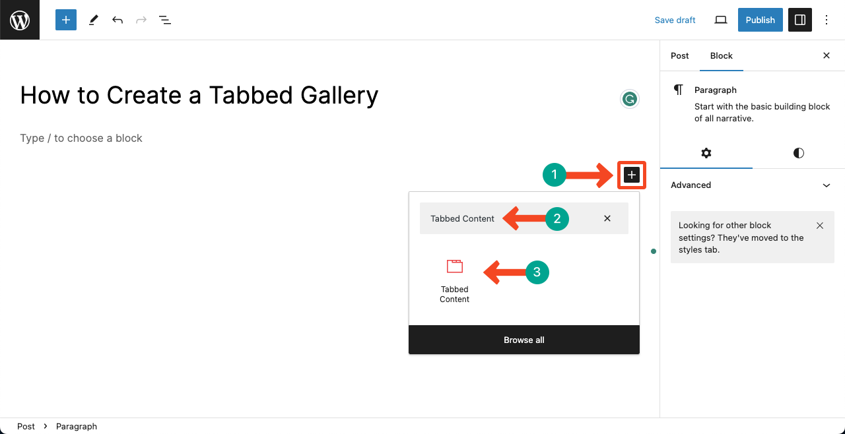Select the Block tab

pyautogui.click(x=721, y=55)
